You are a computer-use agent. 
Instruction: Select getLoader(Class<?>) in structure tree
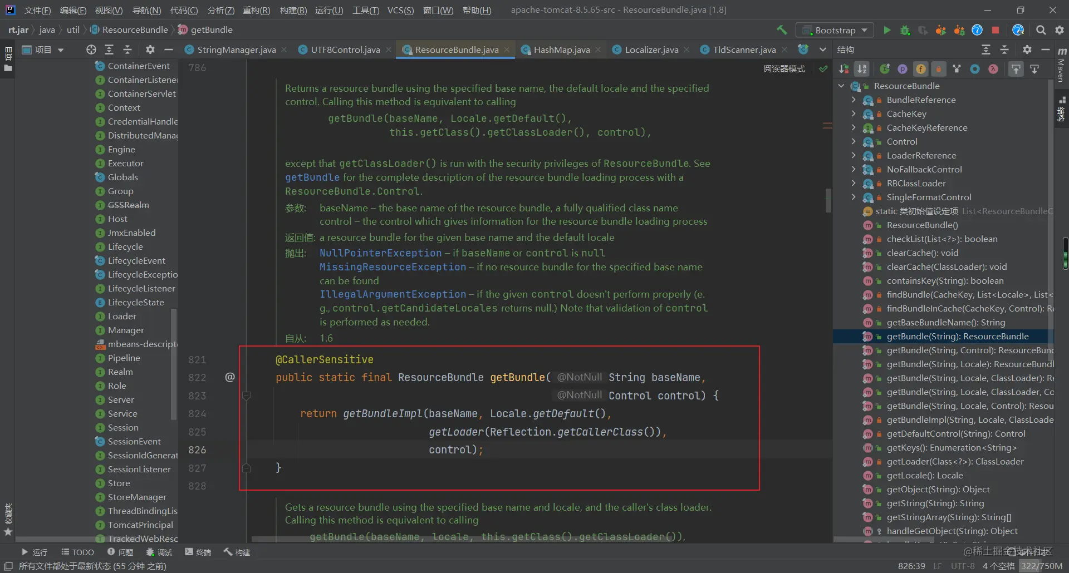[955, 461]
